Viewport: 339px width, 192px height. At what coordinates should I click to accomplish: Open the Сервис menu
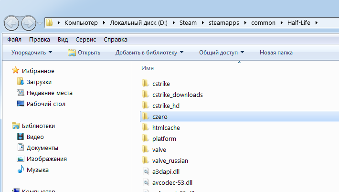click(x=85, y=40)
